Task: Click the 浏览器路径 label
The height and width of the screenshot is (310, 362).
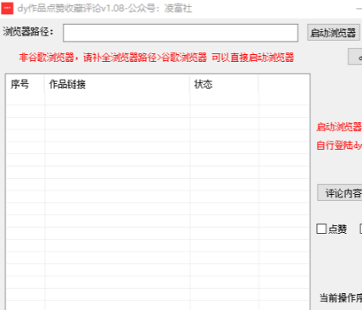Action: tap(28, 31)
